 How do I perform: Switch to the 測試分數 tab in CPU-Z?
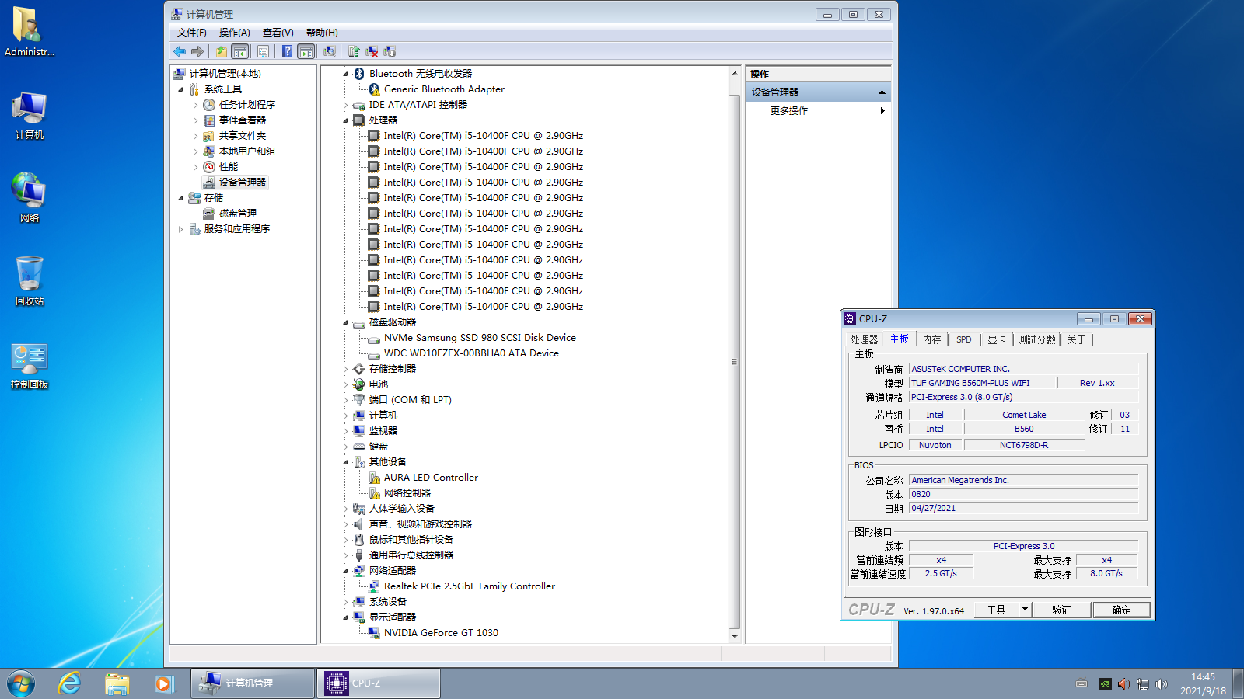click(1037, 339)
